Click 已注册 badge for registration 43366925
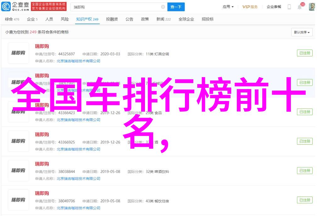The height and width of the screenshot is (217, 317). click(305, 141)
